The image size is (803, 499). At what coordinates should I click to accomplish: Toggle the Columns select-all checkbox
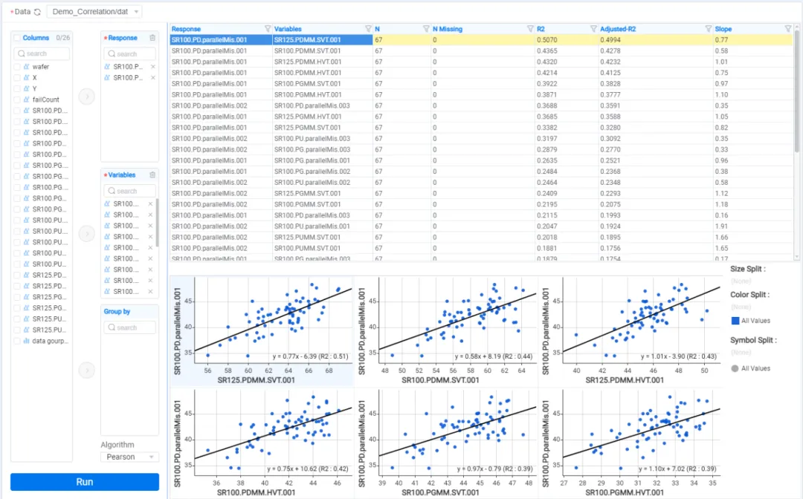17,38
